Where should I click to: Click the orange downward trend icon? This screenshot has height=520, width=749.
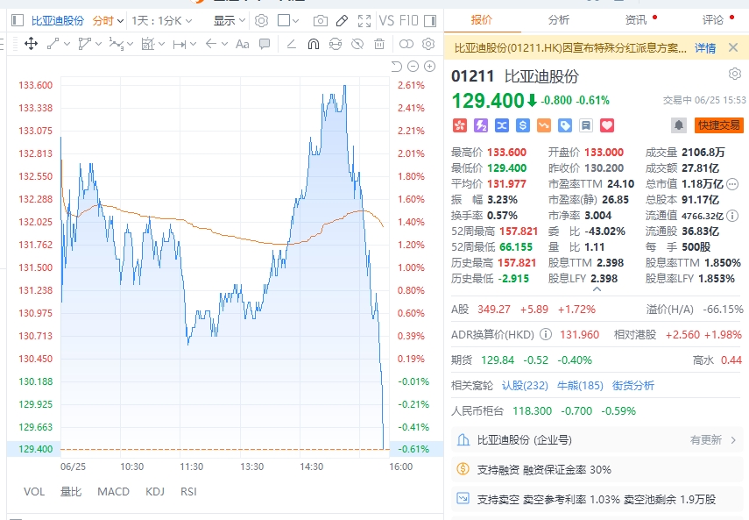click(x=544, y=125)
